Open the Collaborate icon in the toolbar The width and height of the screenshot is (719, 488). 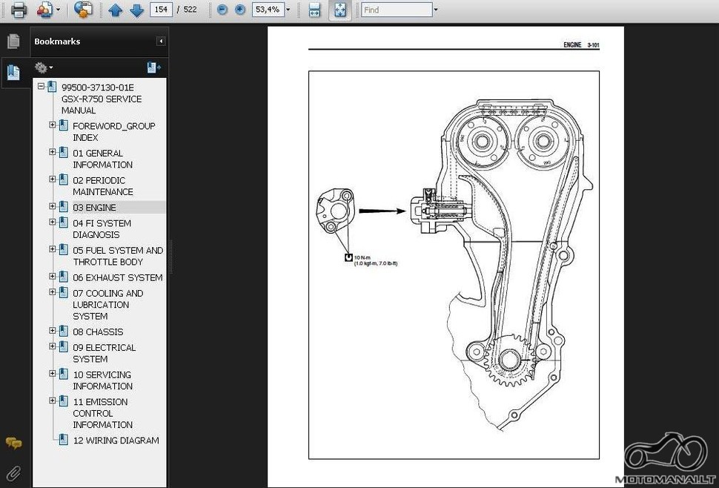[x=45, y=10]
